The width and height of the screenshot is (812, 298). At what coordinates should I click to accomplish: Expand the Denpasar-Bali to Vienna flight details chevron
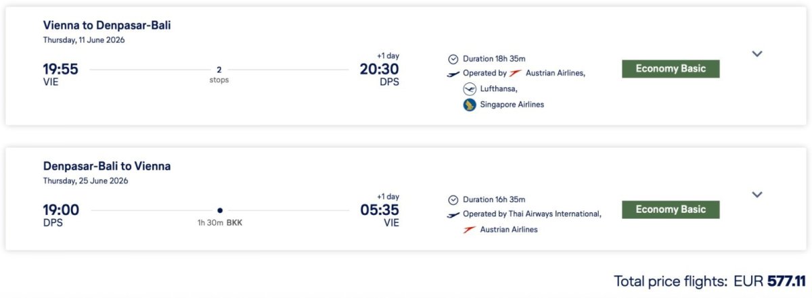(757, 195)
